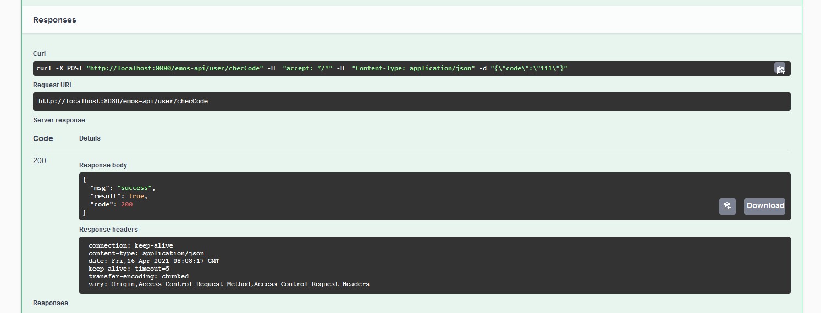Click the Details column header
Image resolution: width=821 pixels, height=313 pixels.
[90, 138]
